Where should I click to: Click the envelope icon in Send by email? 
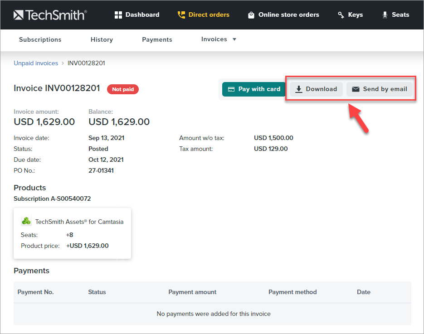[356, 89]
